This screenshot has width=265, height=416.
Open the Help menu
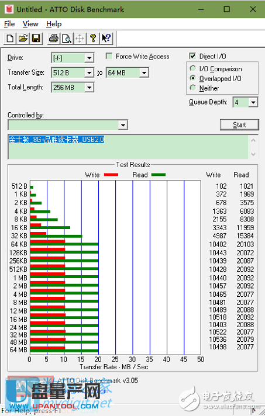pyautogui.click(x=54, y=24)
